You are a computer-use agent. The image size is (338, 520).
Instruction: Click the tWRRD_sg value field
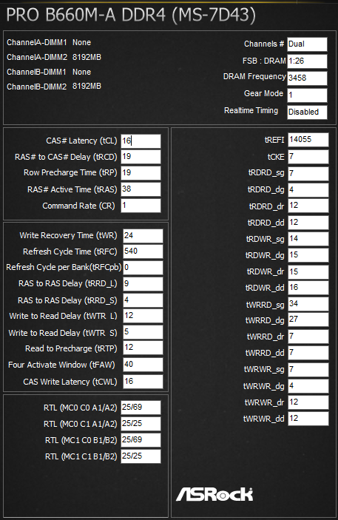pos(308,304)
